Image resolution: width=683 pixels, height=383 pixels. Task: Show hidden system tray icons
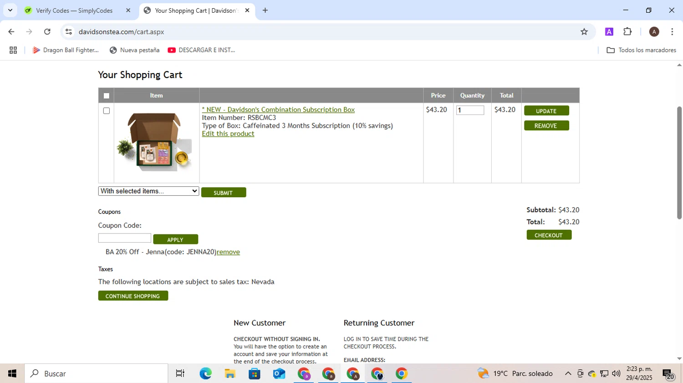click(568, 373)
